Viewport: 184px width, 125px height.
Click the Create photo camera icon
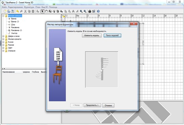[90, 11]
